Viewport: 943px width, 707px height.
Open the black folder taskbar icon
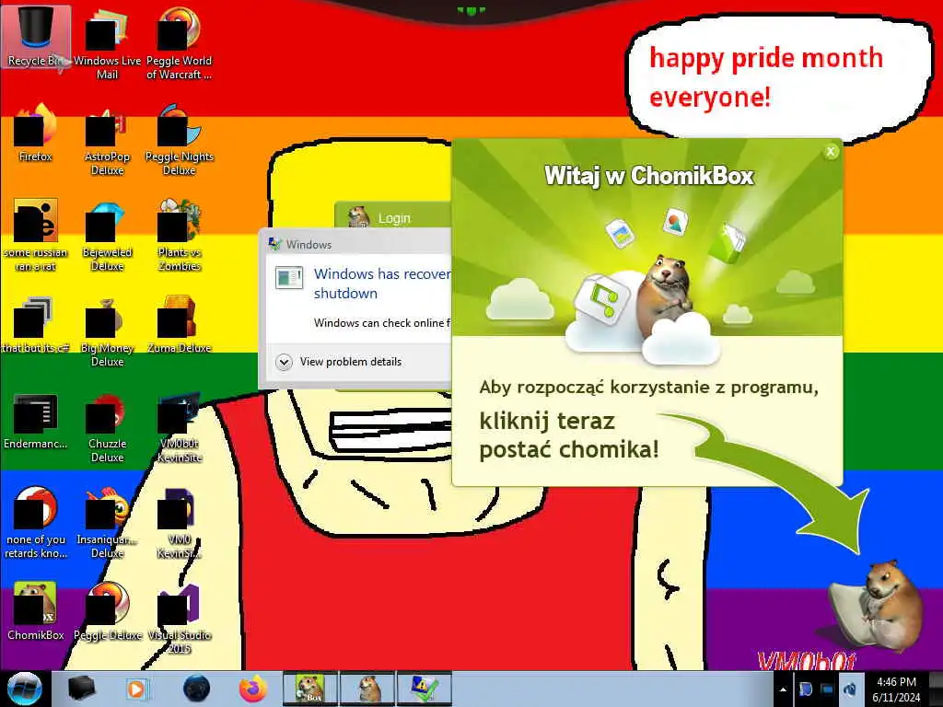[81, 689]
